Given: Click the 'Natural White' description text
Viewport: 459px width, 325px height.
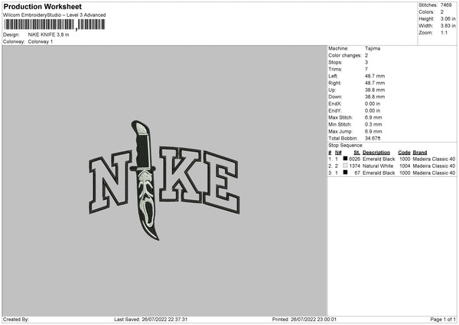Looking at the screenshot, I should click(x=378, y=166).
